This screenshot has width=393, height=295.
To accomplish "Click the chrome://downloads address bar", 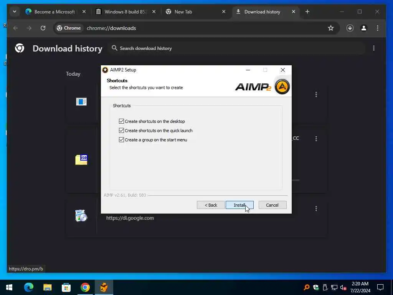I will point(196,28).
